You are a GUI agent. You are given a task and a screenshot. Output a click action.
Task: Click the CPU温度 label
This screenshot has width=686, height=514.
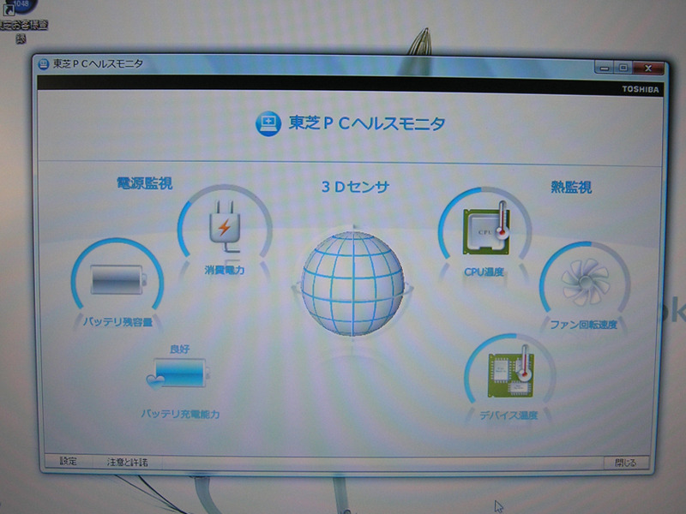484,272
